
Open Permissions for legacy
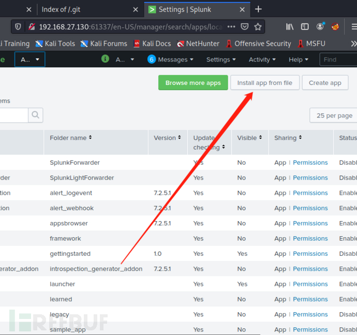coord(310,314)
